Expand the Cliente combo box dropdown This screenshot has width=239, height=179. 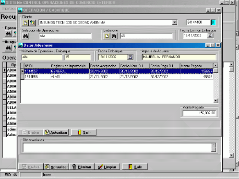click(175, 23)
